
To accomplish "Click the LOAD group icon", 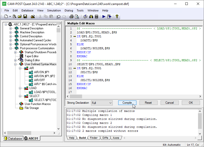I will (x=26, y=88).
